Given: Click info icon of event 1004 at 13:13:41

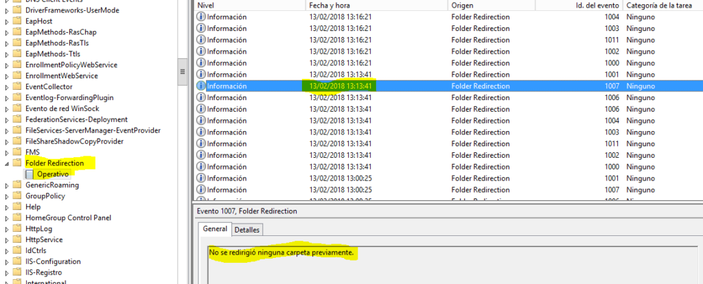Looking at the screenshot, I should click(201, 121).
